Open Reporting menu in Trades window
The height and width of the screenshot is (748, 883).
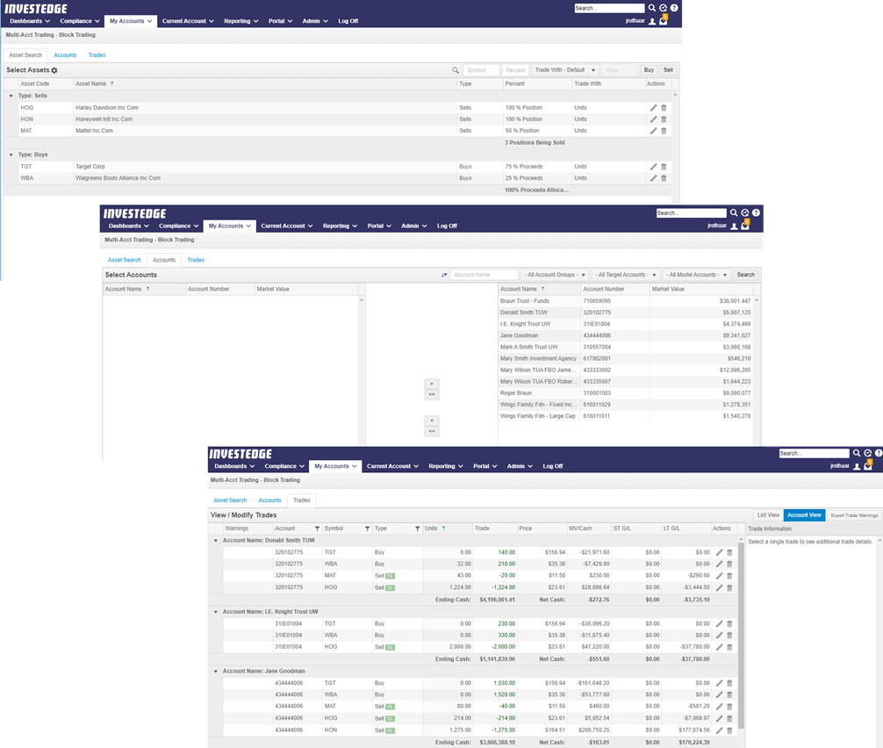click(445, 466)
